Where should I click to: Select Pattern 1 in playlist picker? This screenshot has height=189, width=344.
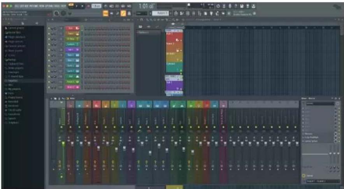pyautogui.click(x=149, y=32)
